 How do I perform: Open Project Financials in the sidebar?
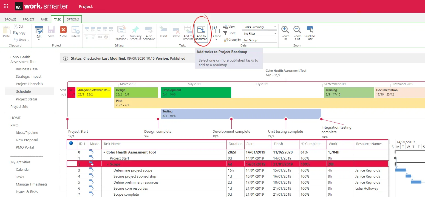coord(30,84)
